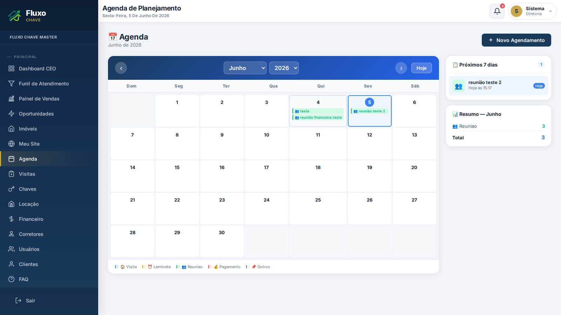Click the FAQ question mark icon
Image resolution: width=561 pixels, height=315 pixels.
pyautogui.click(x=12, y=279)
